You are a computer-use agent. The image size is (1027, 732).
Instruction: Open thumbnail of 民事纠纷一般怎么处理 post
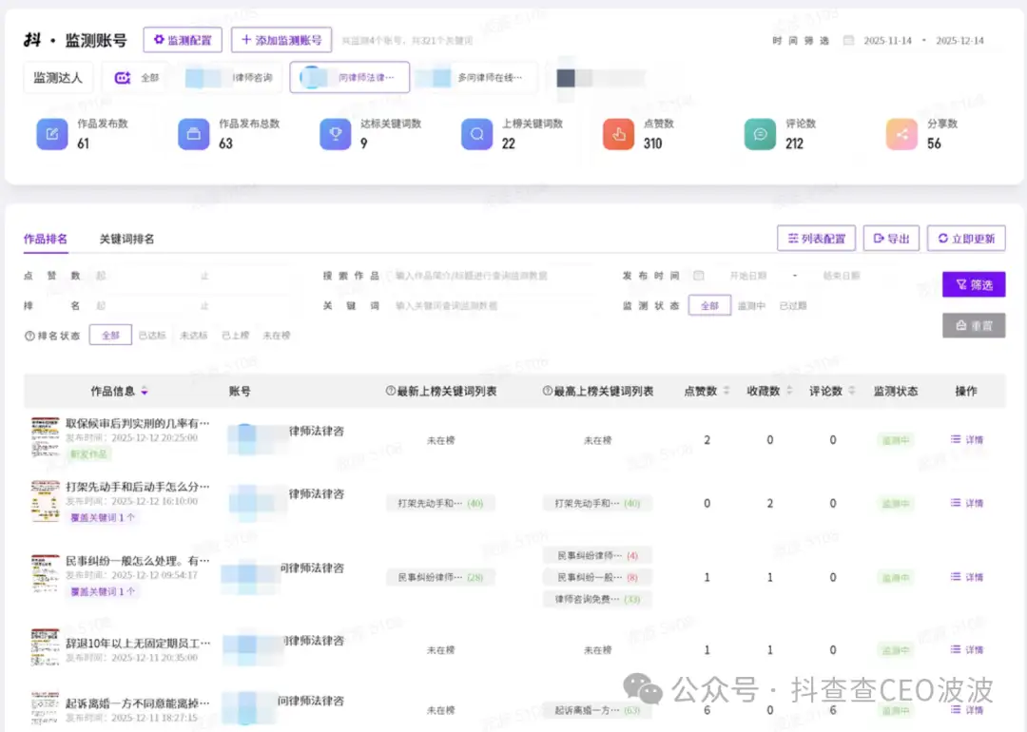tap(46, 574)
